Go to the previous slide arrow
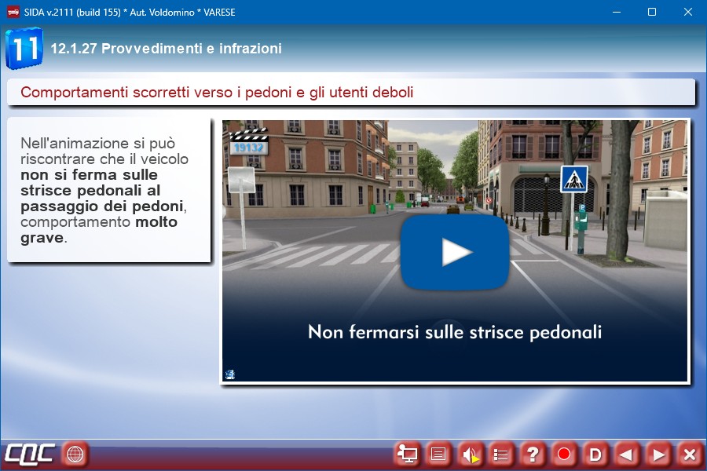Image resolution: width=707 pixels, height=471 pixels. [x=626, y=454]
